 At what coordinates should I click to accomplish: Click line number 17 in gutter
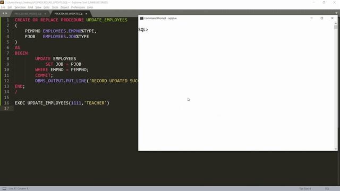(6, 108)
